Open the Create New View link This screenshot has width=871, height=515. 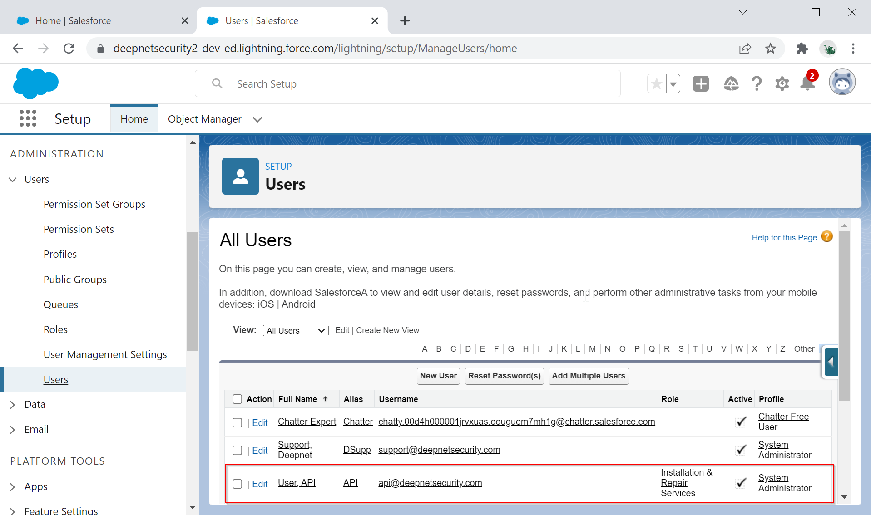387,330
